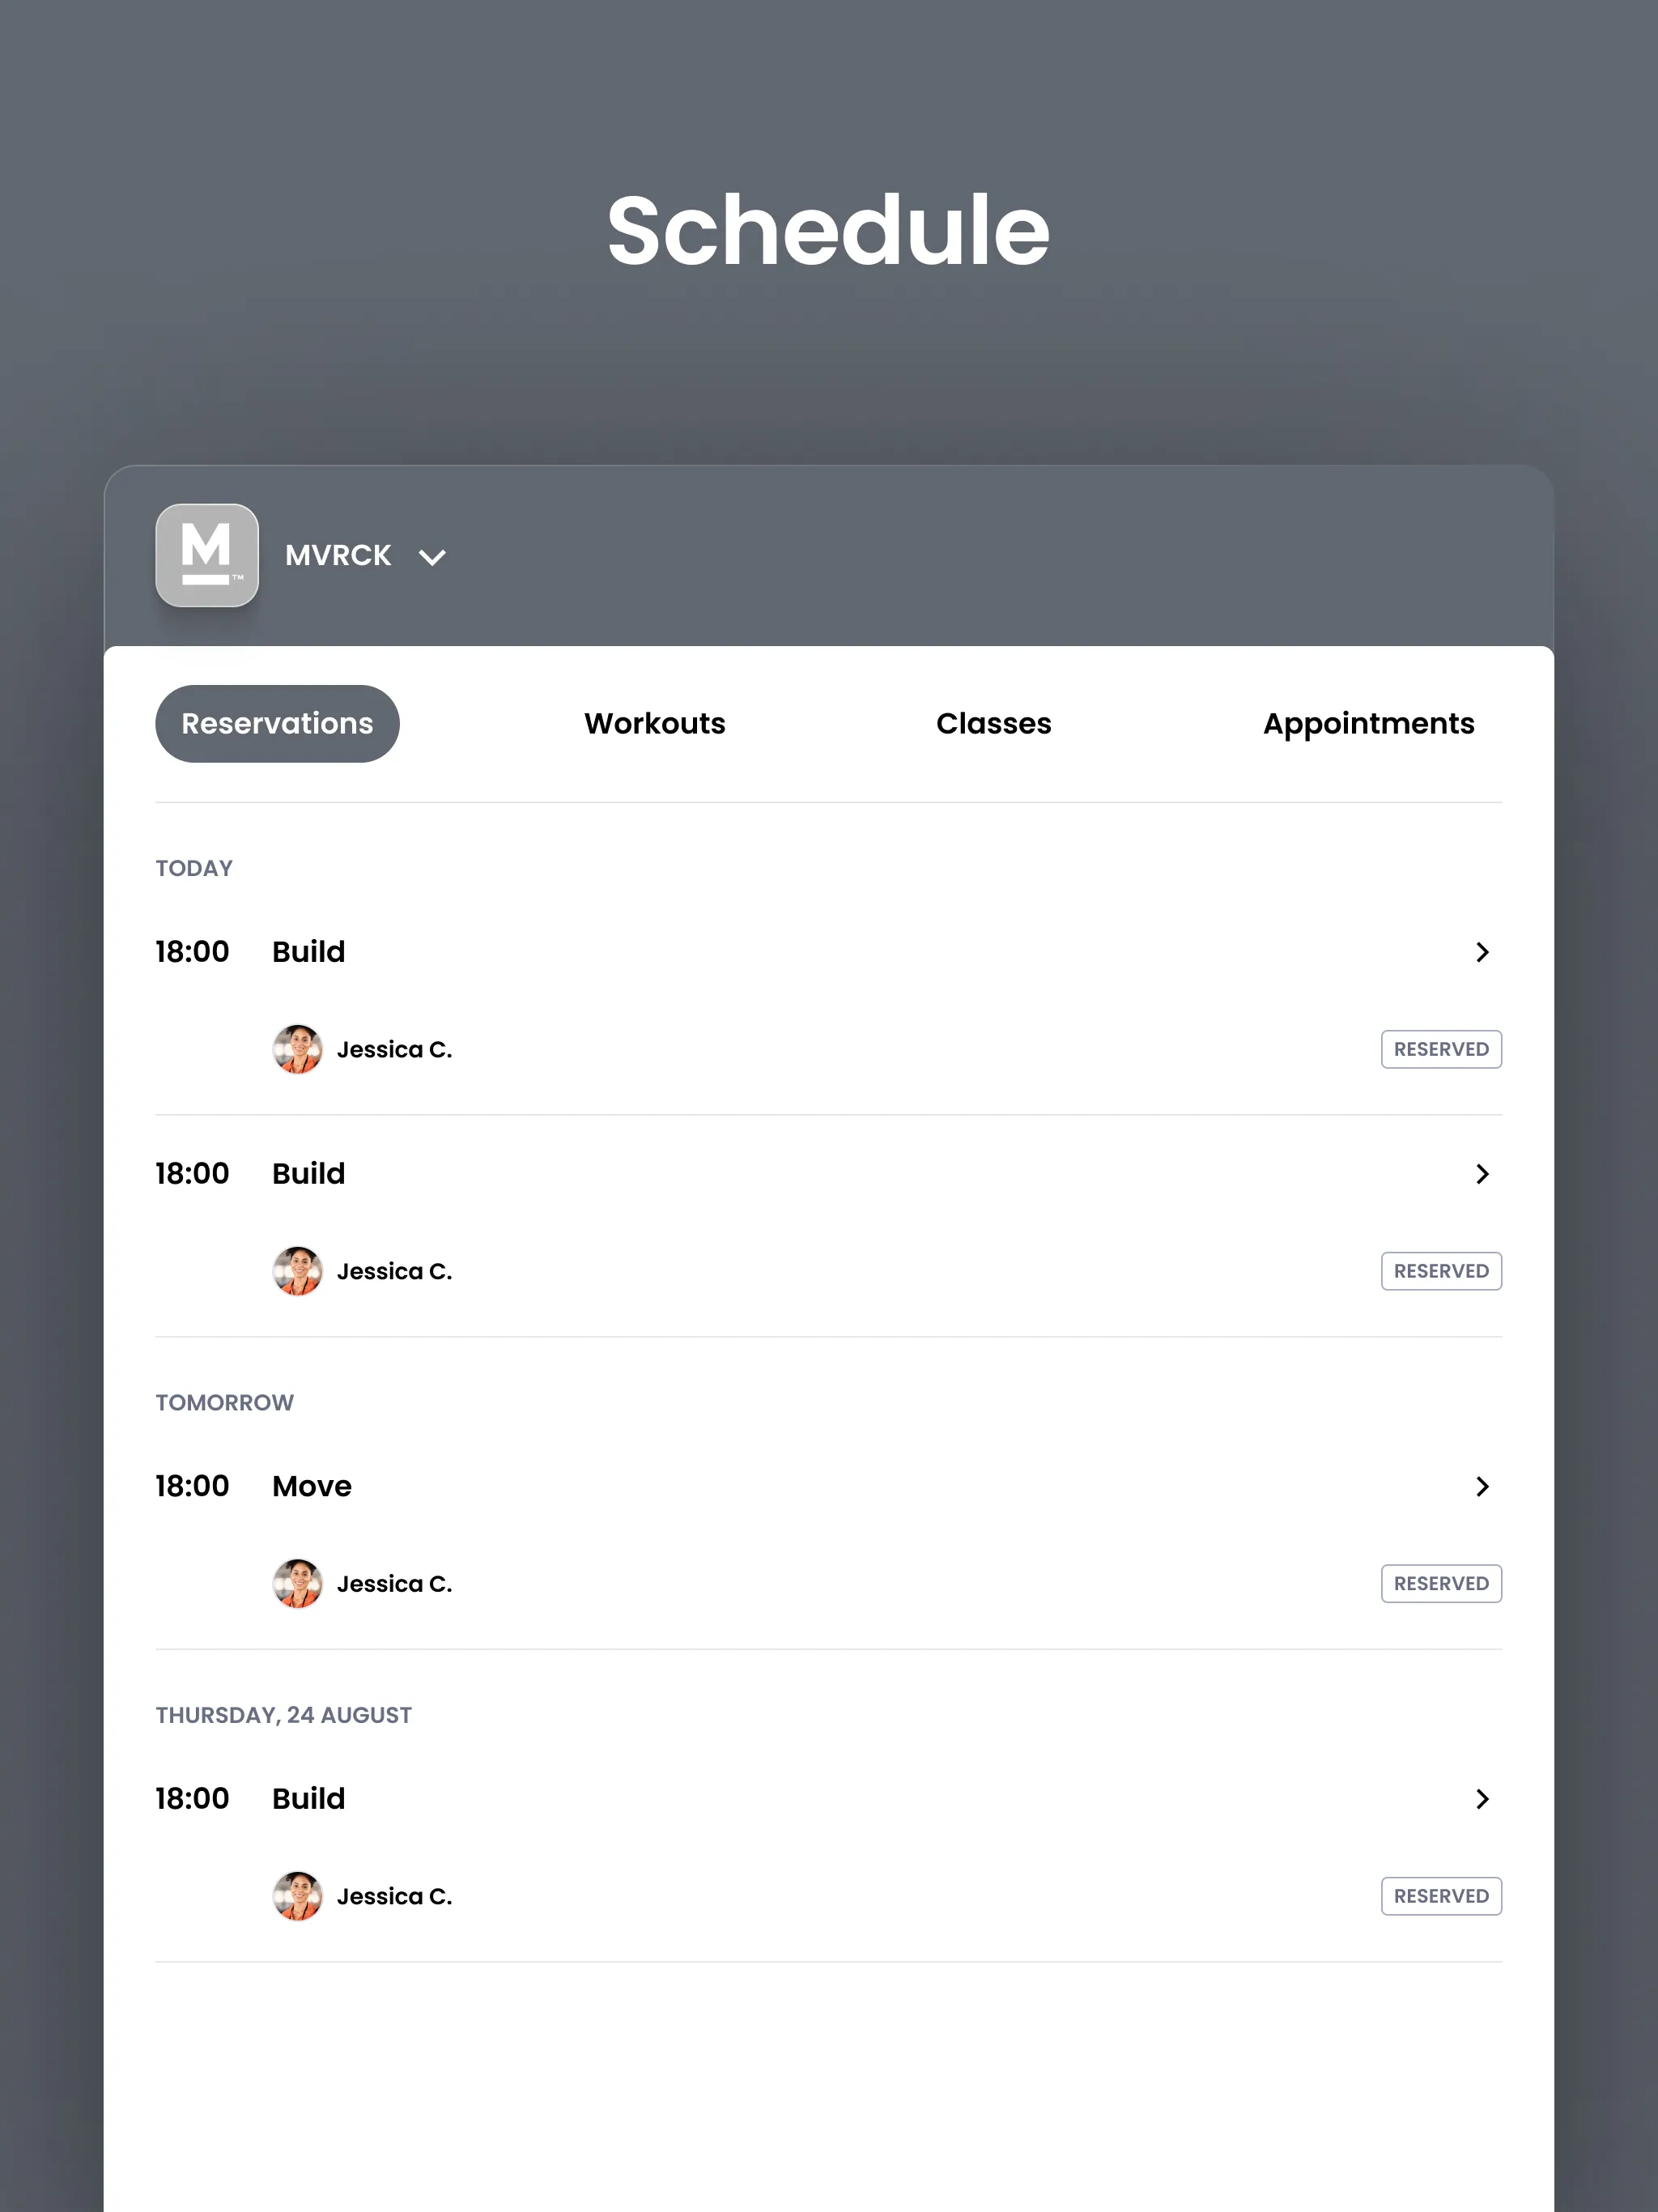Click the MVRCK app icon
Screen dimensions: 1658x2212
(206, 554)
